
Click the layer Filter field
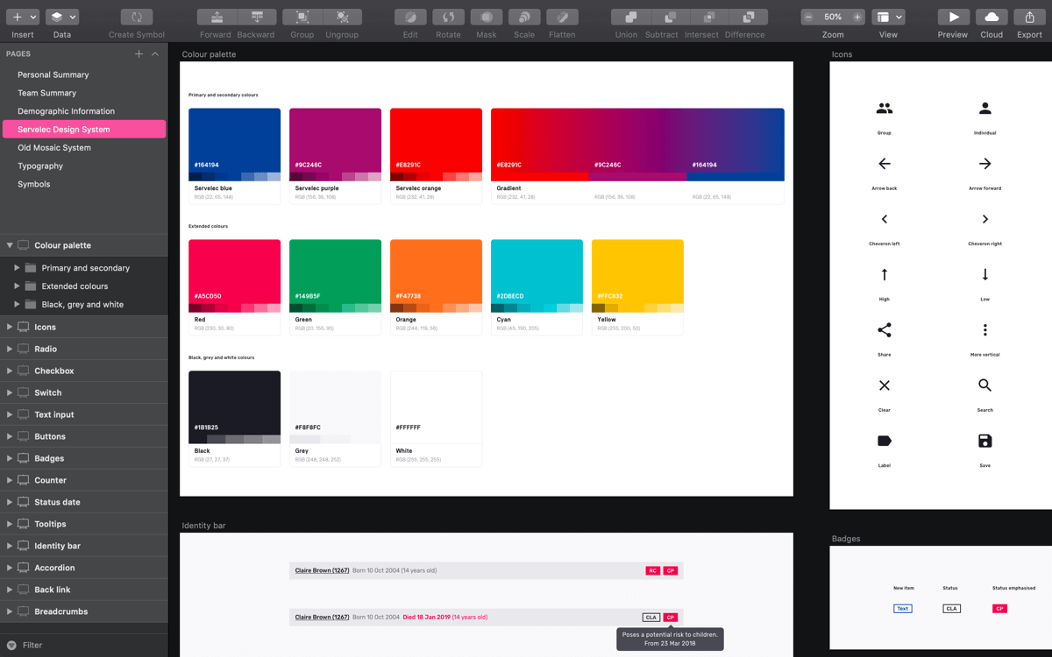click(84, 645)
